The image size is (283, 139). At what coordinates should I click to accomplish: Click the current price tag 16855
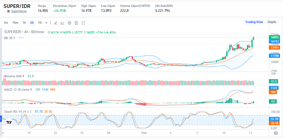274,37
